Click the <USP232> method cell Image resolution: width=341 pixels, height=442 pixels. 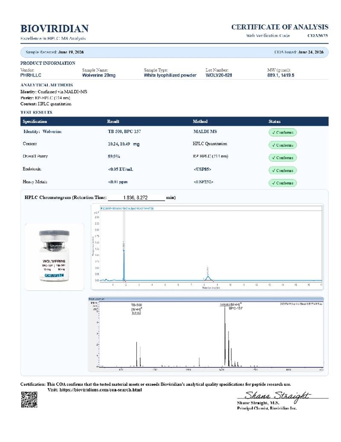pyautogui.click(x=203, y=182)
